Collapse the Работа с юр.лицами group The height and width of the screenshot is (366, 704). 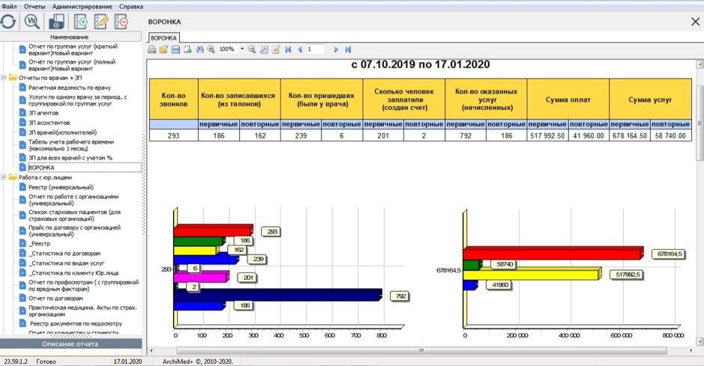click(4, 177)
